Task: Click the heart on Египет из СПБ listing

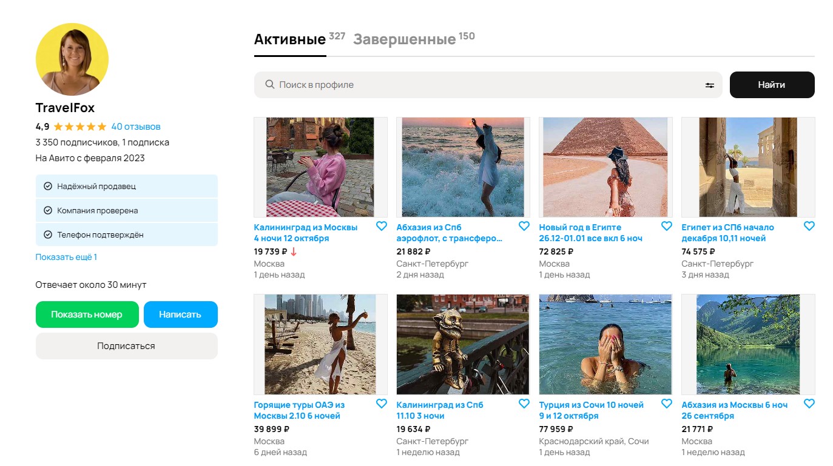Action: click(x=809, y=225)
